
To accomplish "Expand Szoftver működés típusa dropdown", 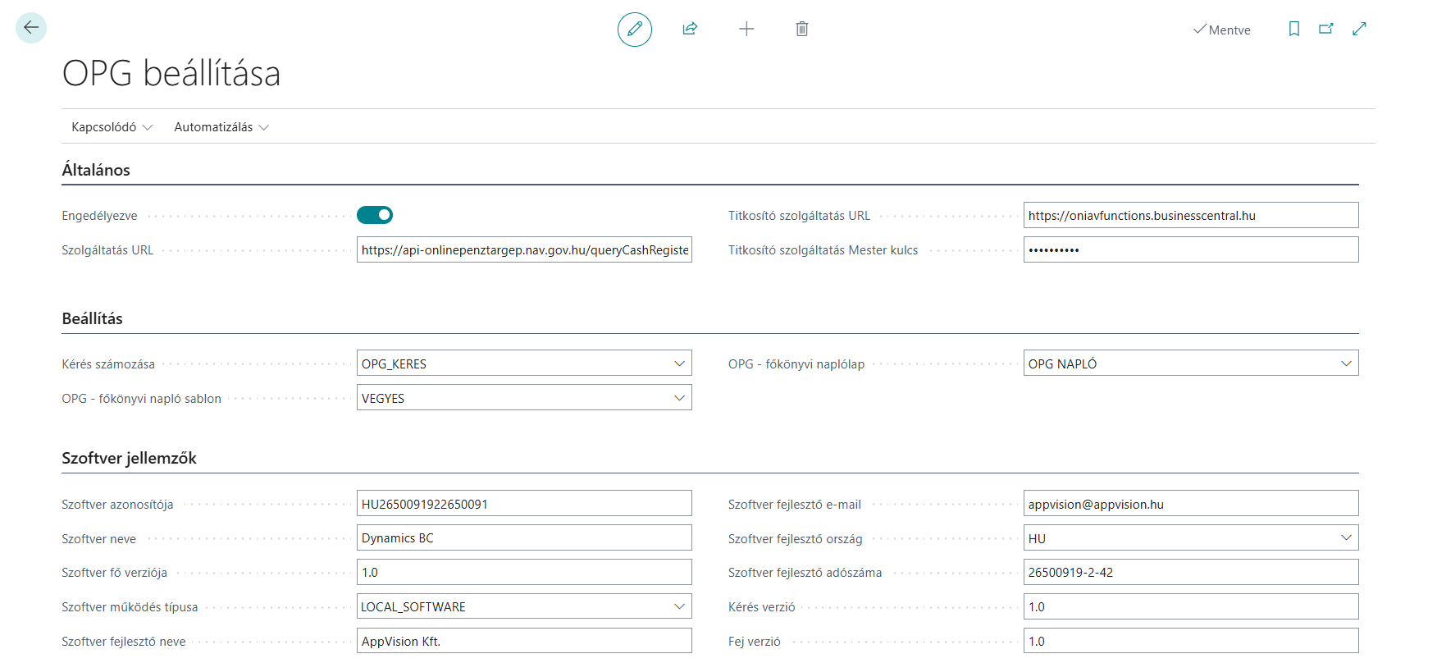I will click(x=679, y=606).
